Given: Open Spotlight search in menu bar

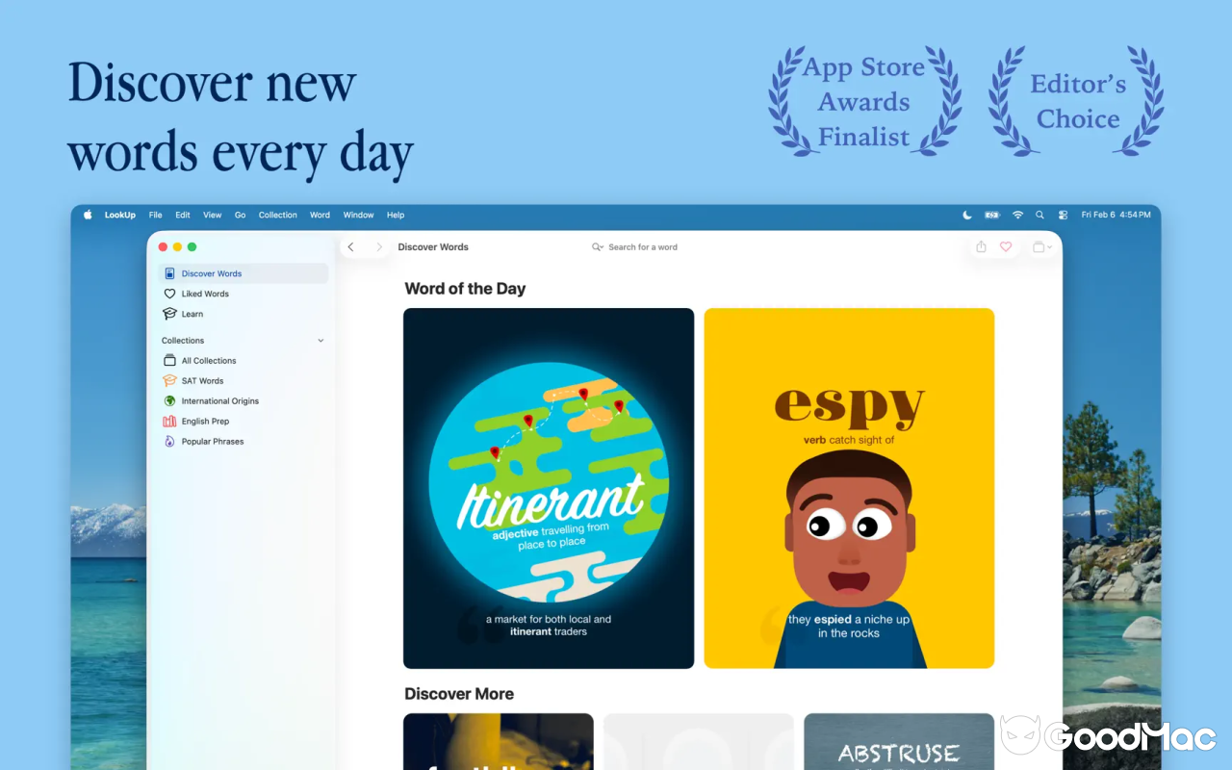Looking at the screenshot, I should coord(1039,215).
